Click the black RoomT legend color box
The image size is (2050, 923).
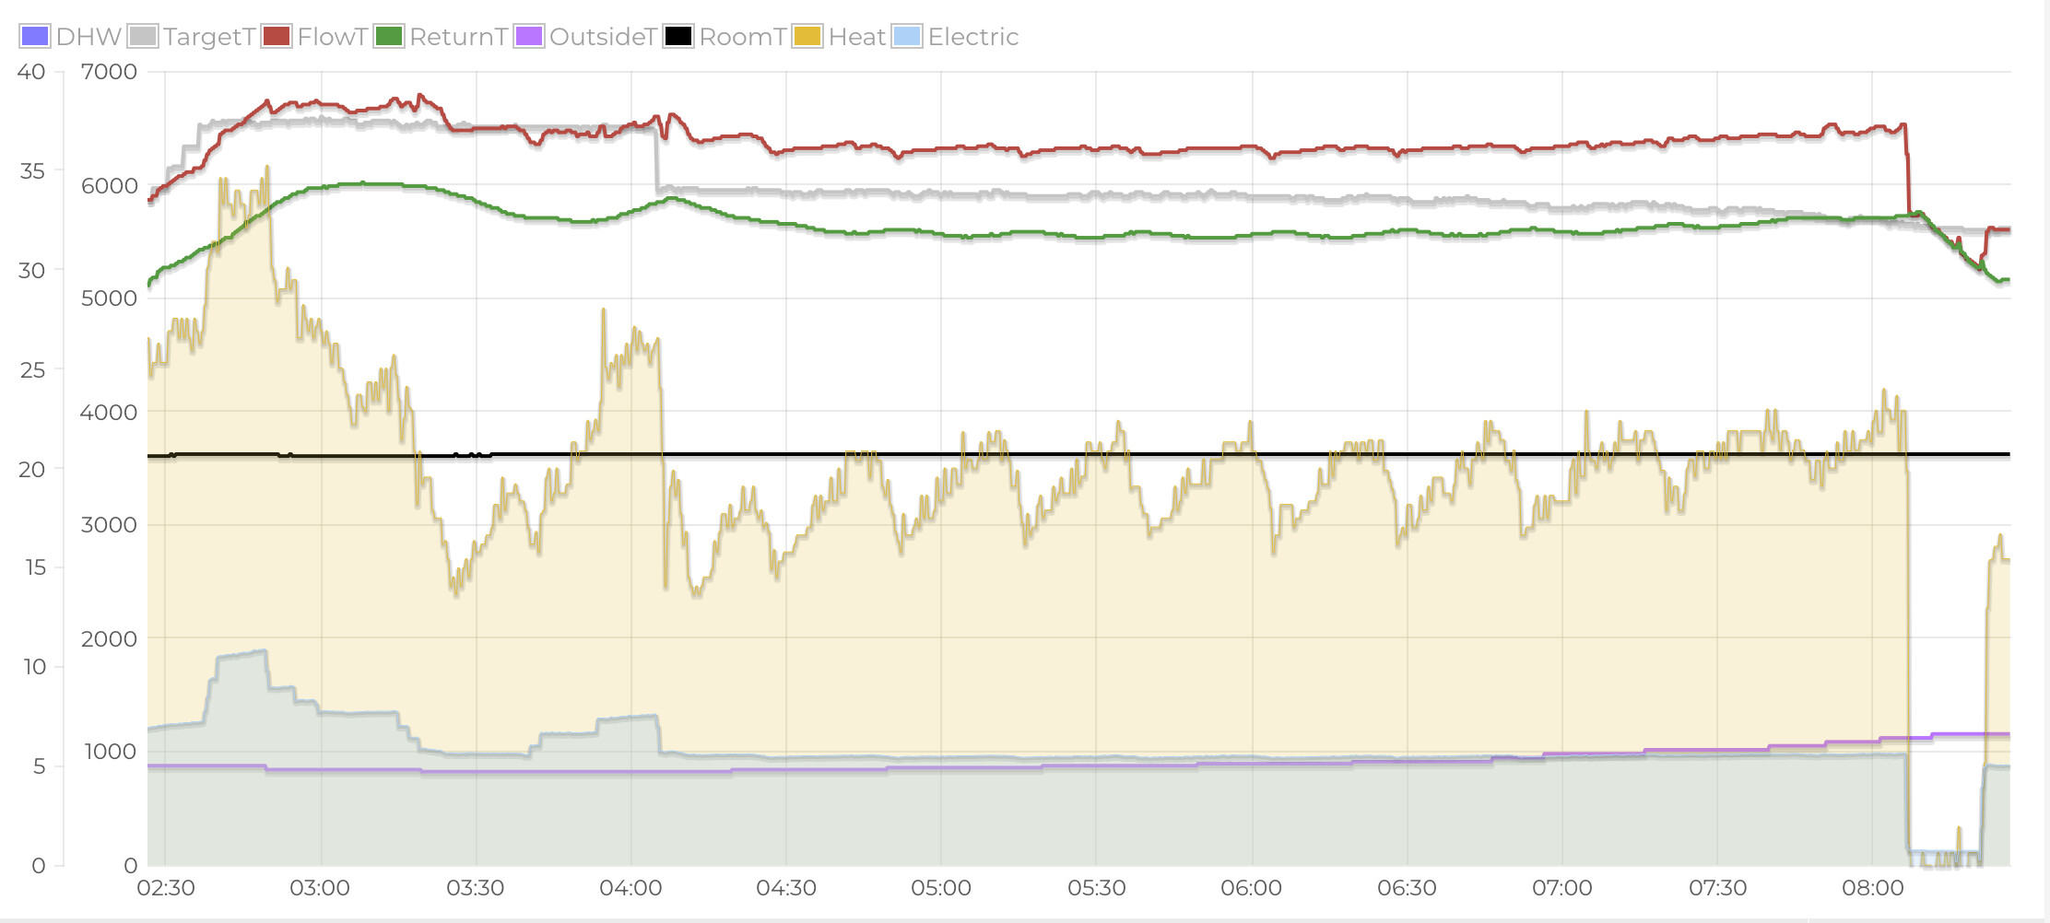(678, 37)
